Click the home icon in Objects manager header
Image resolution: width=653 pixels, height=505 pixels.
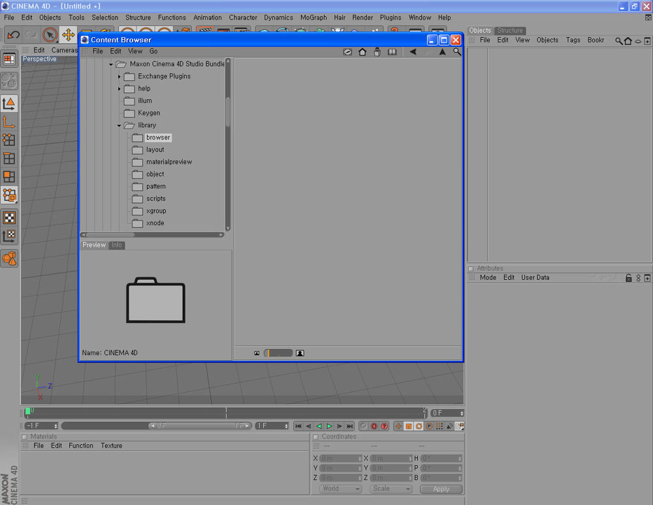click(628, 40)
